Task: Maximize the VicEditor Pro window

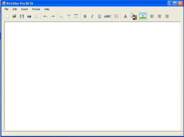Action: point(175,3)
